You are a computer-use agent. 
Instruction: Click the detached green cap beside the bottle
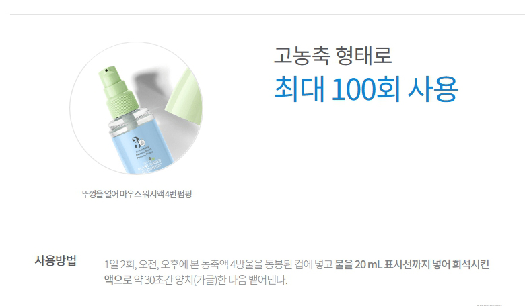[x=185, y=97]
